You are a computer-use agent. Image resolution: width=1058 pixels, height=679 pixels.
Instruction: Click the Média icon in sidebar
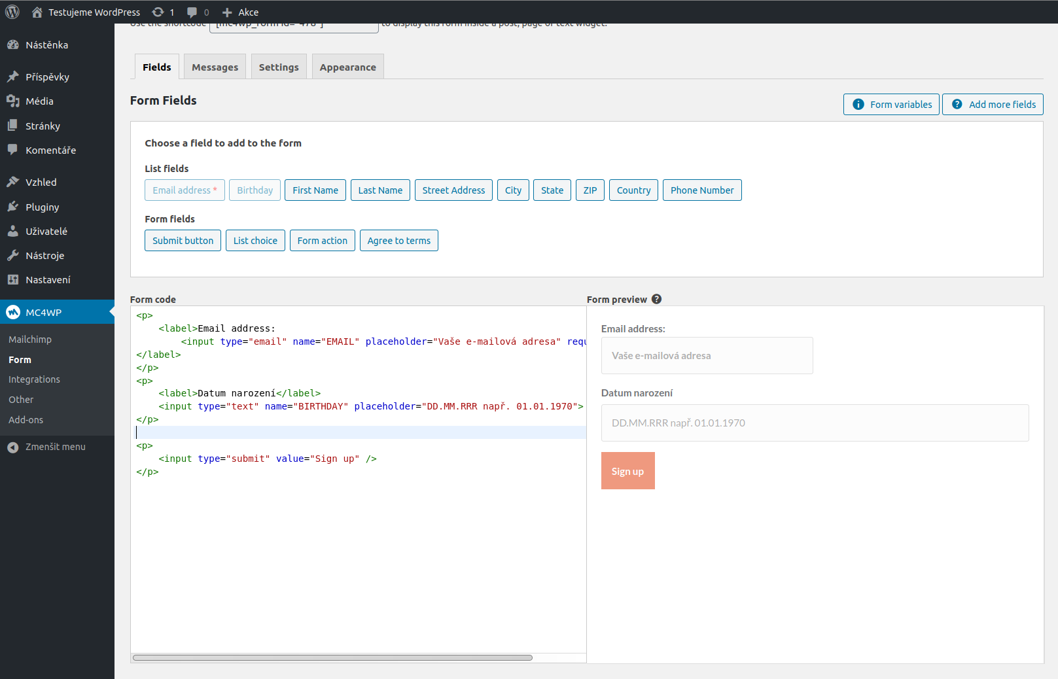[12, 101]
